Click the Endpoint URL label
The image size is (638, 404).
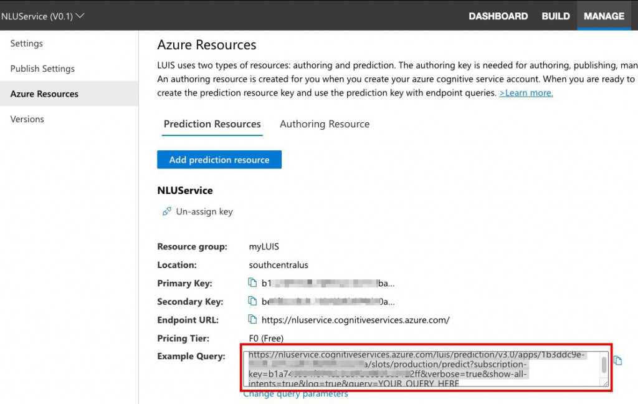tap(188, 320)
